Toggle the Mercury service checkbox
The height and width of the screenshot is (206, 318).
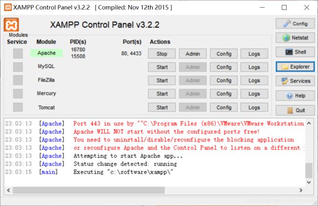pyautogui.click(x=18, y=94)
